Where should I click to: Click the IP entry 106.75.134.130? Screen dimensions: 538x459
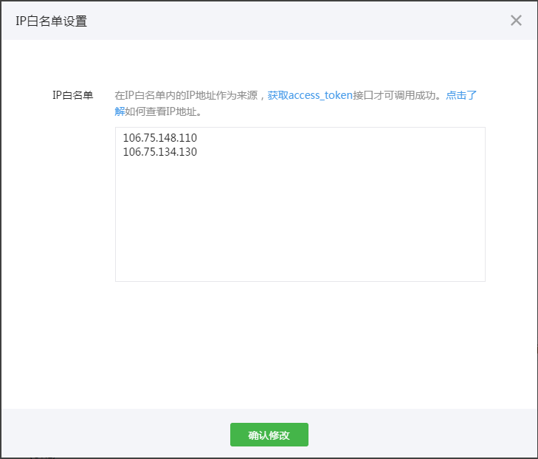[160, 152]
